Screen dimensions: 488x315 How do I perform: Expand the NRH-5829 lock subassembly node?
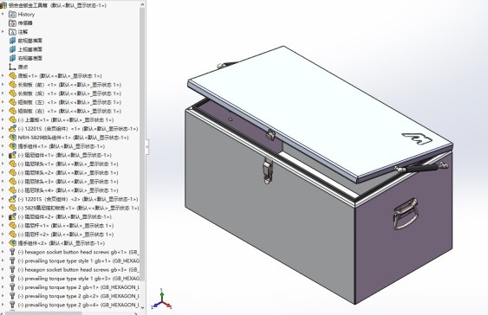click(x=3, y=137)
